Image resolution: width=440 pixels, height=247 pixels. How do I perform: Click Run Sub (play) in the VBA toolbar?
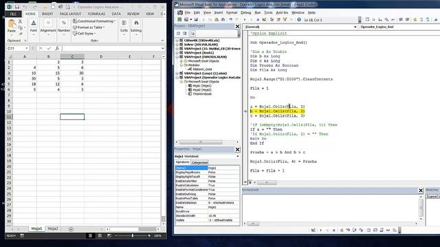coord(245,20)
